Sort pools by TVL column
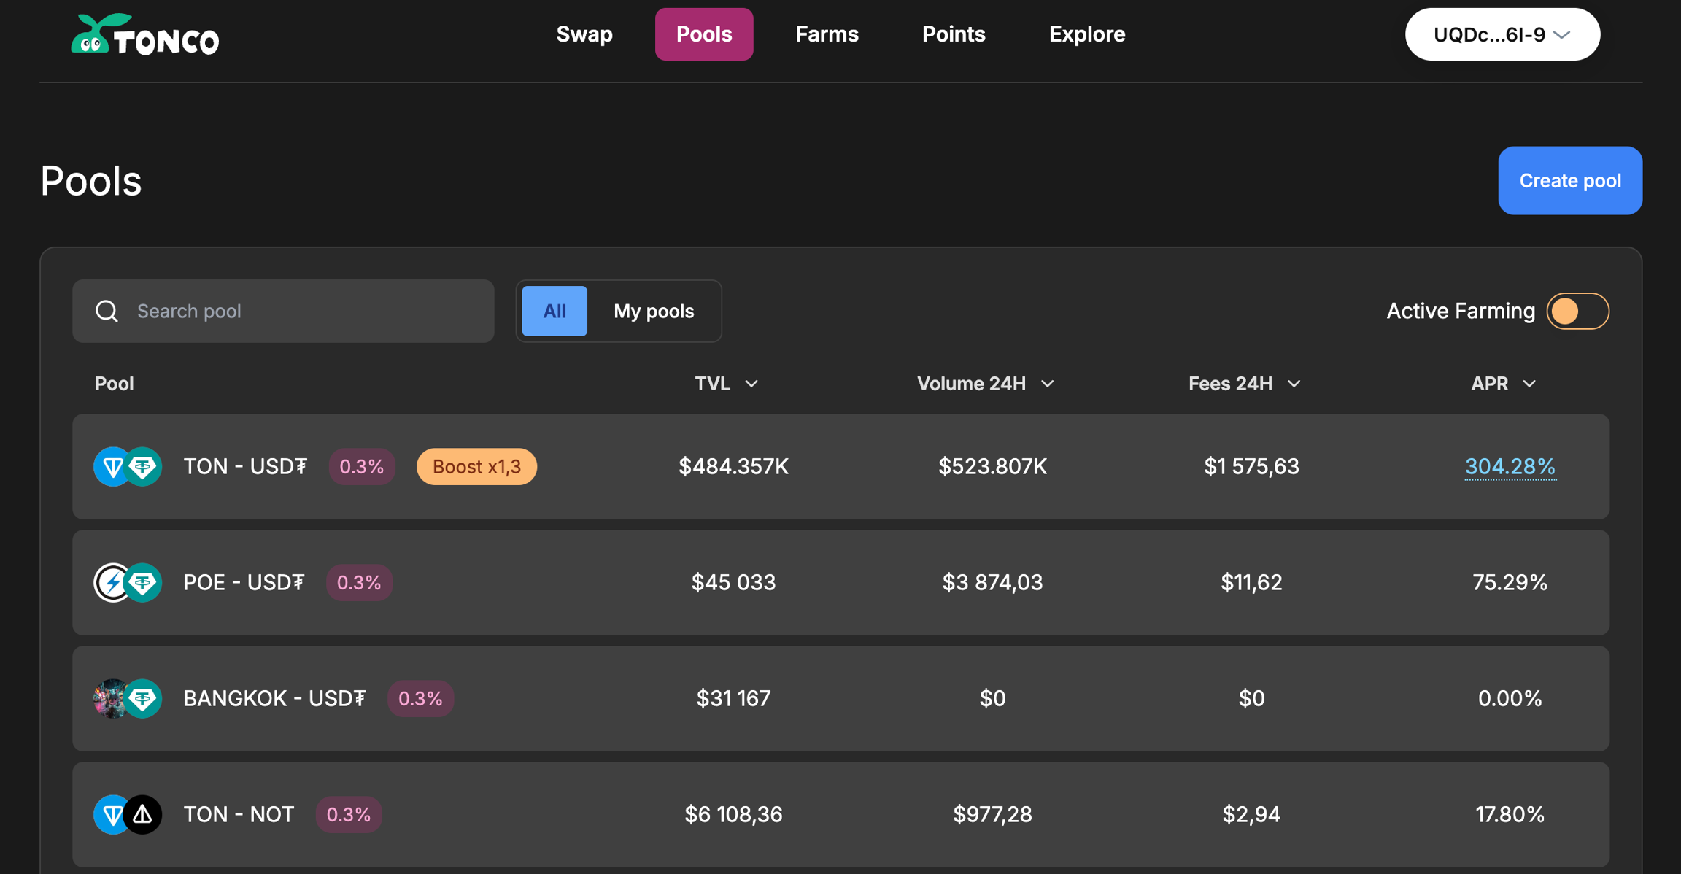This screenshot has height=874, width=1681. [725, 384]
